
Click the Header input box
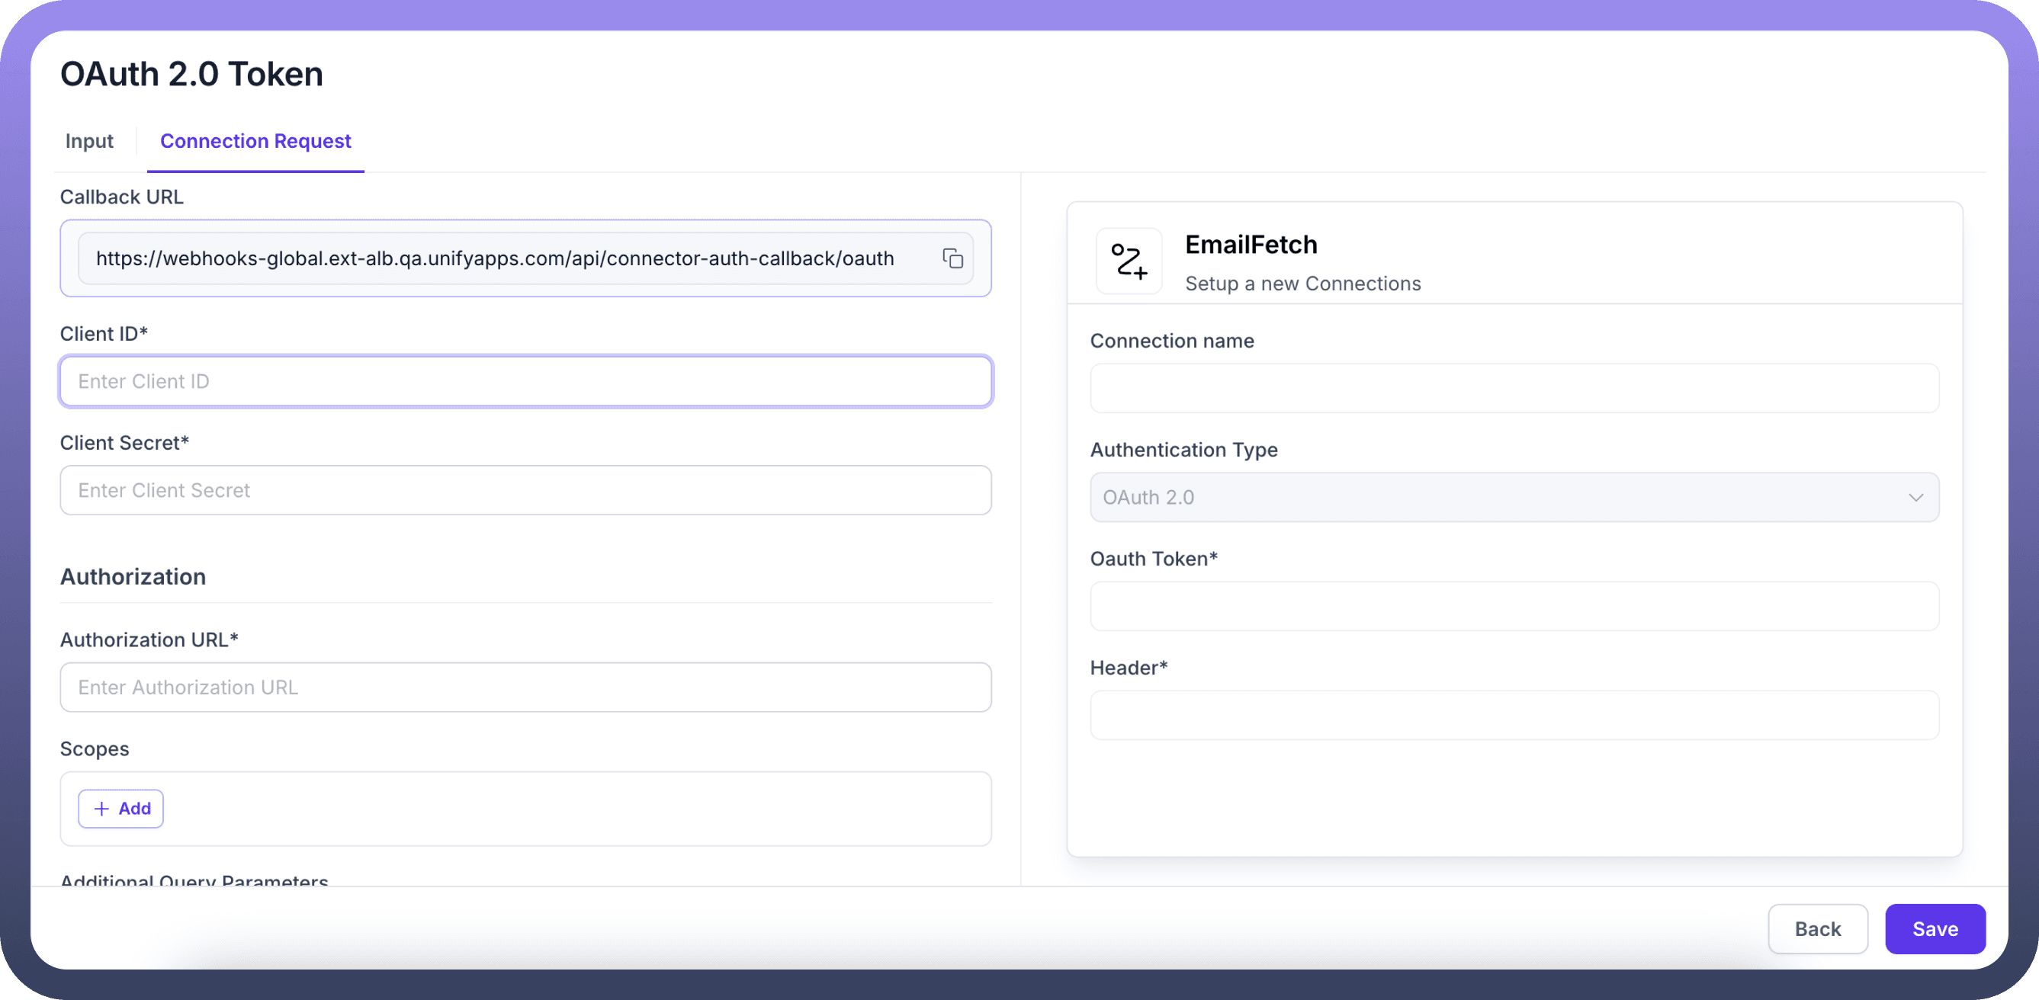[1514, 716]
